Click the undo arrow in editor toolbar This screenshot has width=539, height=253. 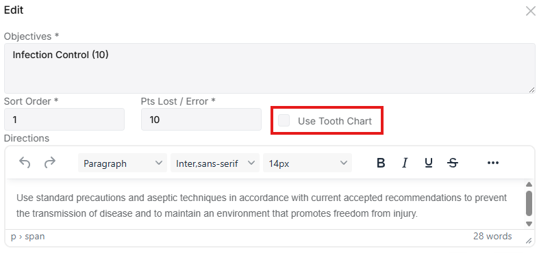click(x=25, y=163)
